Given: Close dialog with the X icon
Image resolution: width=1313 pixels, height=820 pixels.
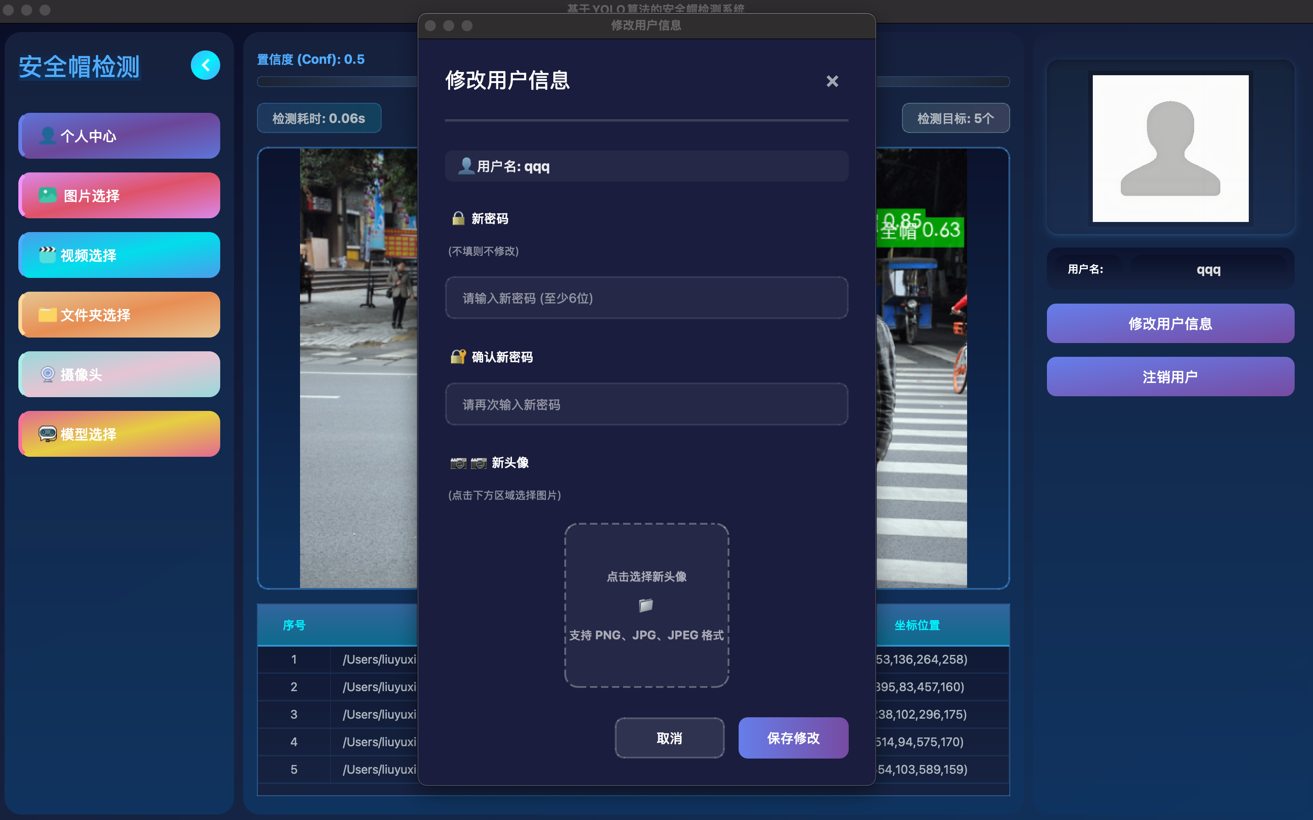Looking at the screenshot, I should point(832,81).
